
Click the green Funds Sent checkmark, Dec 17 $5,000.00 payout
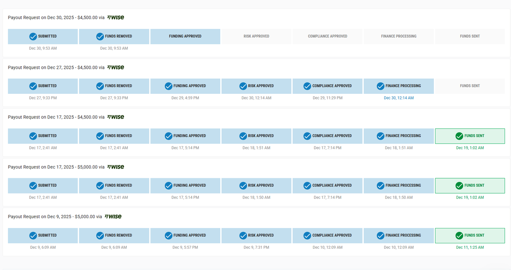(459, 186)
